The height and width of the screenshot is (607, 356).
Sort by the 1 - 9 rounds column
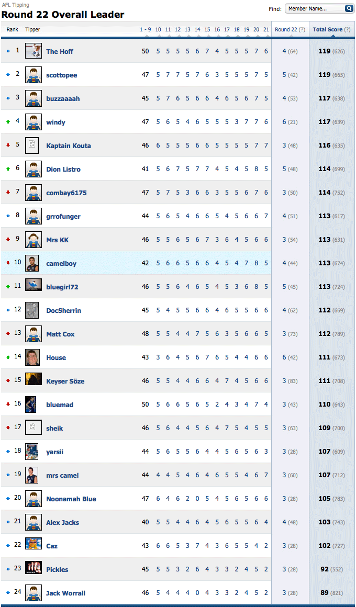(145, 29)
